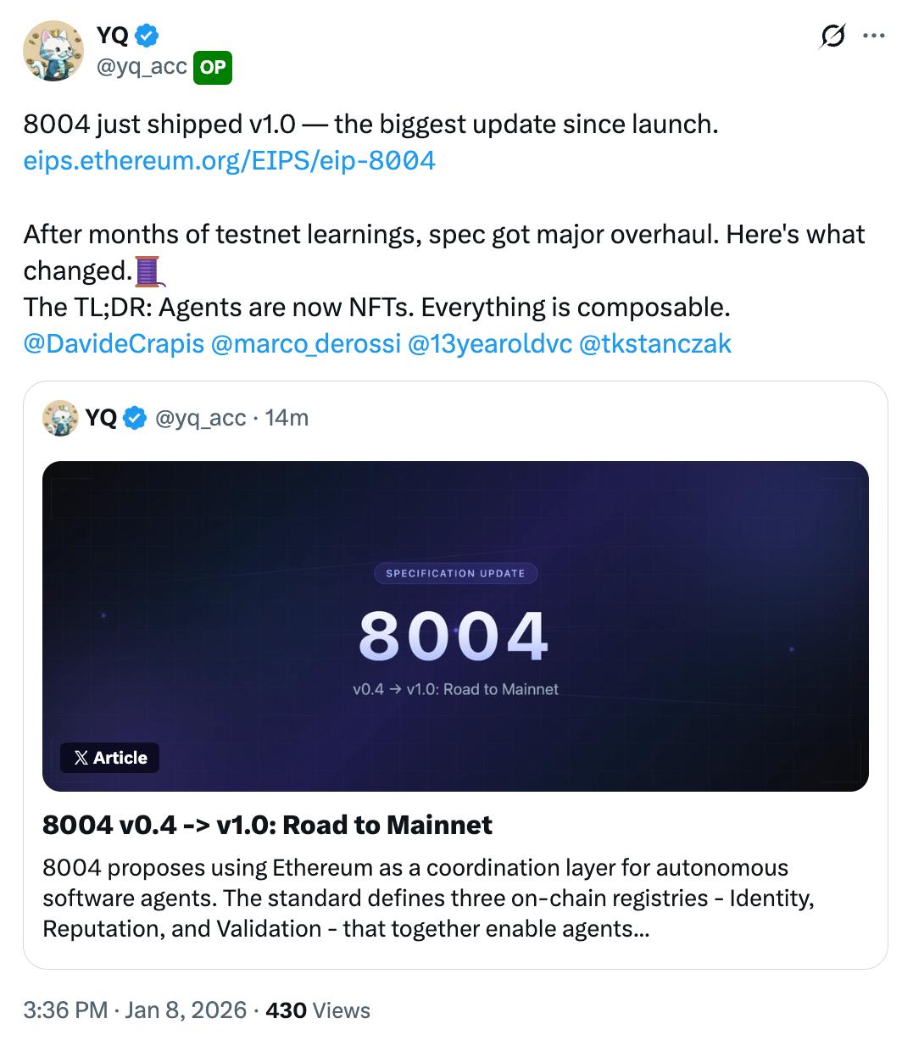
Task: Open Grok slashed-circle icon
Action: [832, 36]
